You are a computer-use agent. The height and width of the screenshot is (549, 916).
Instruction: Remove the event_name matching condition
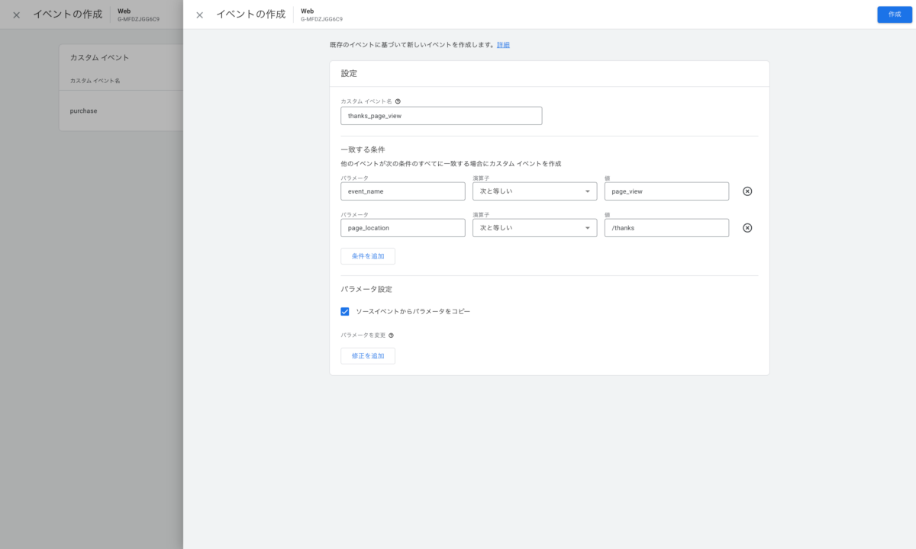click(747, 191)
